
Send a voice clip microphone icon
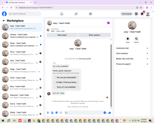pos(48,113)
